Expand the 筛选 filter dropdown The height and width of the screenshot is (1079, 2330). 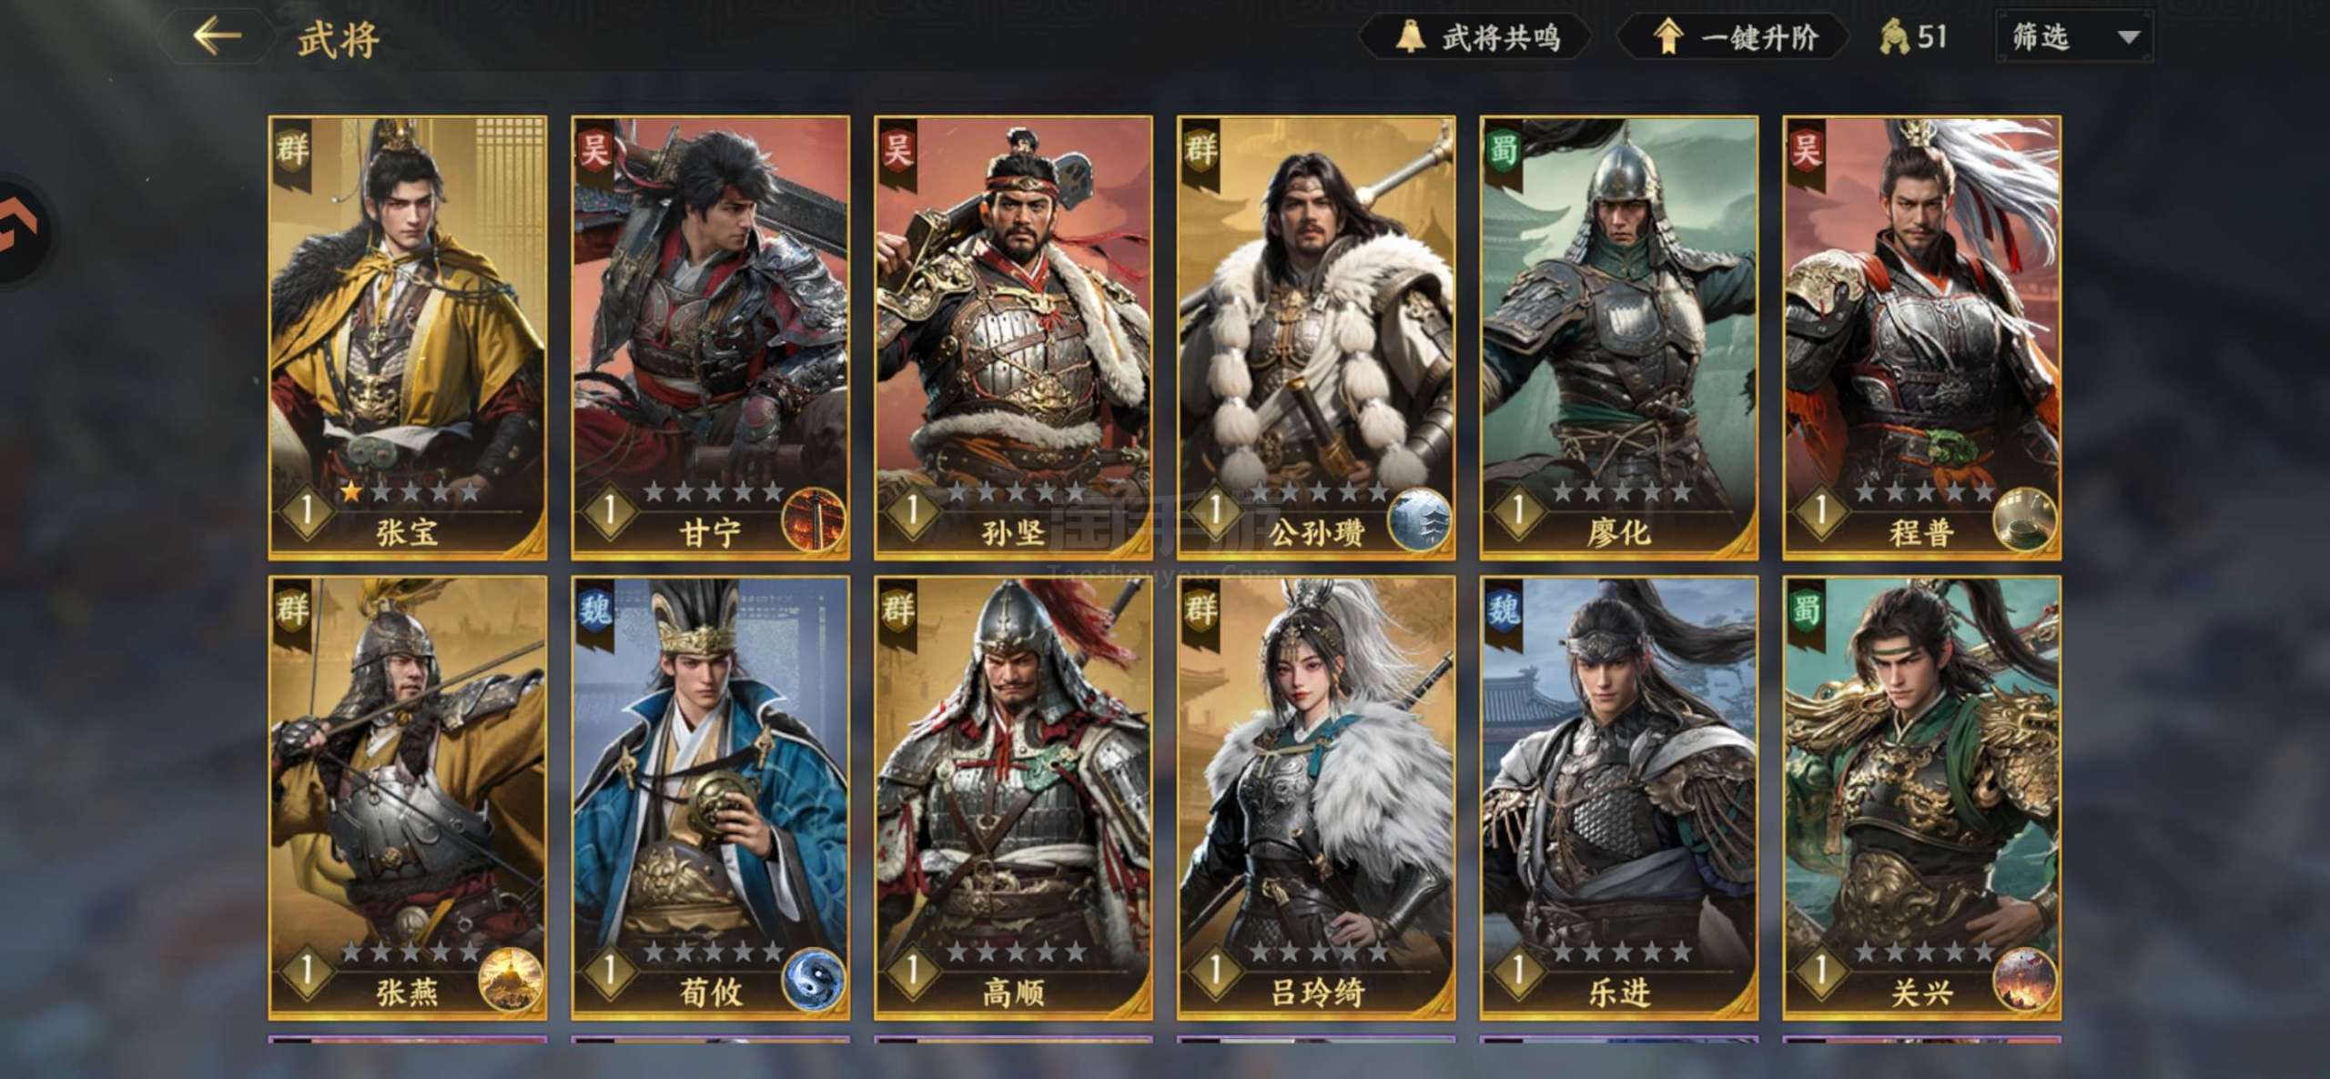click(2074, 37)
